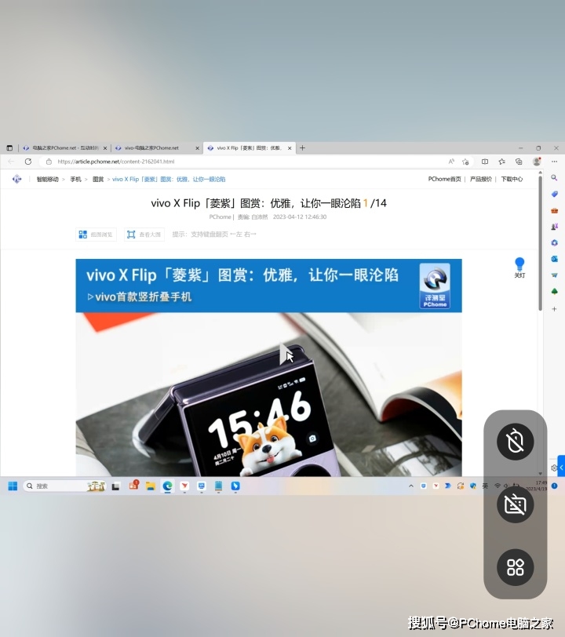Image resolution: width=565 pixels, height=637 pixels.
Task: Switch to the first 电脑之家PChome.net tab
Action: (x=65, y=147)
